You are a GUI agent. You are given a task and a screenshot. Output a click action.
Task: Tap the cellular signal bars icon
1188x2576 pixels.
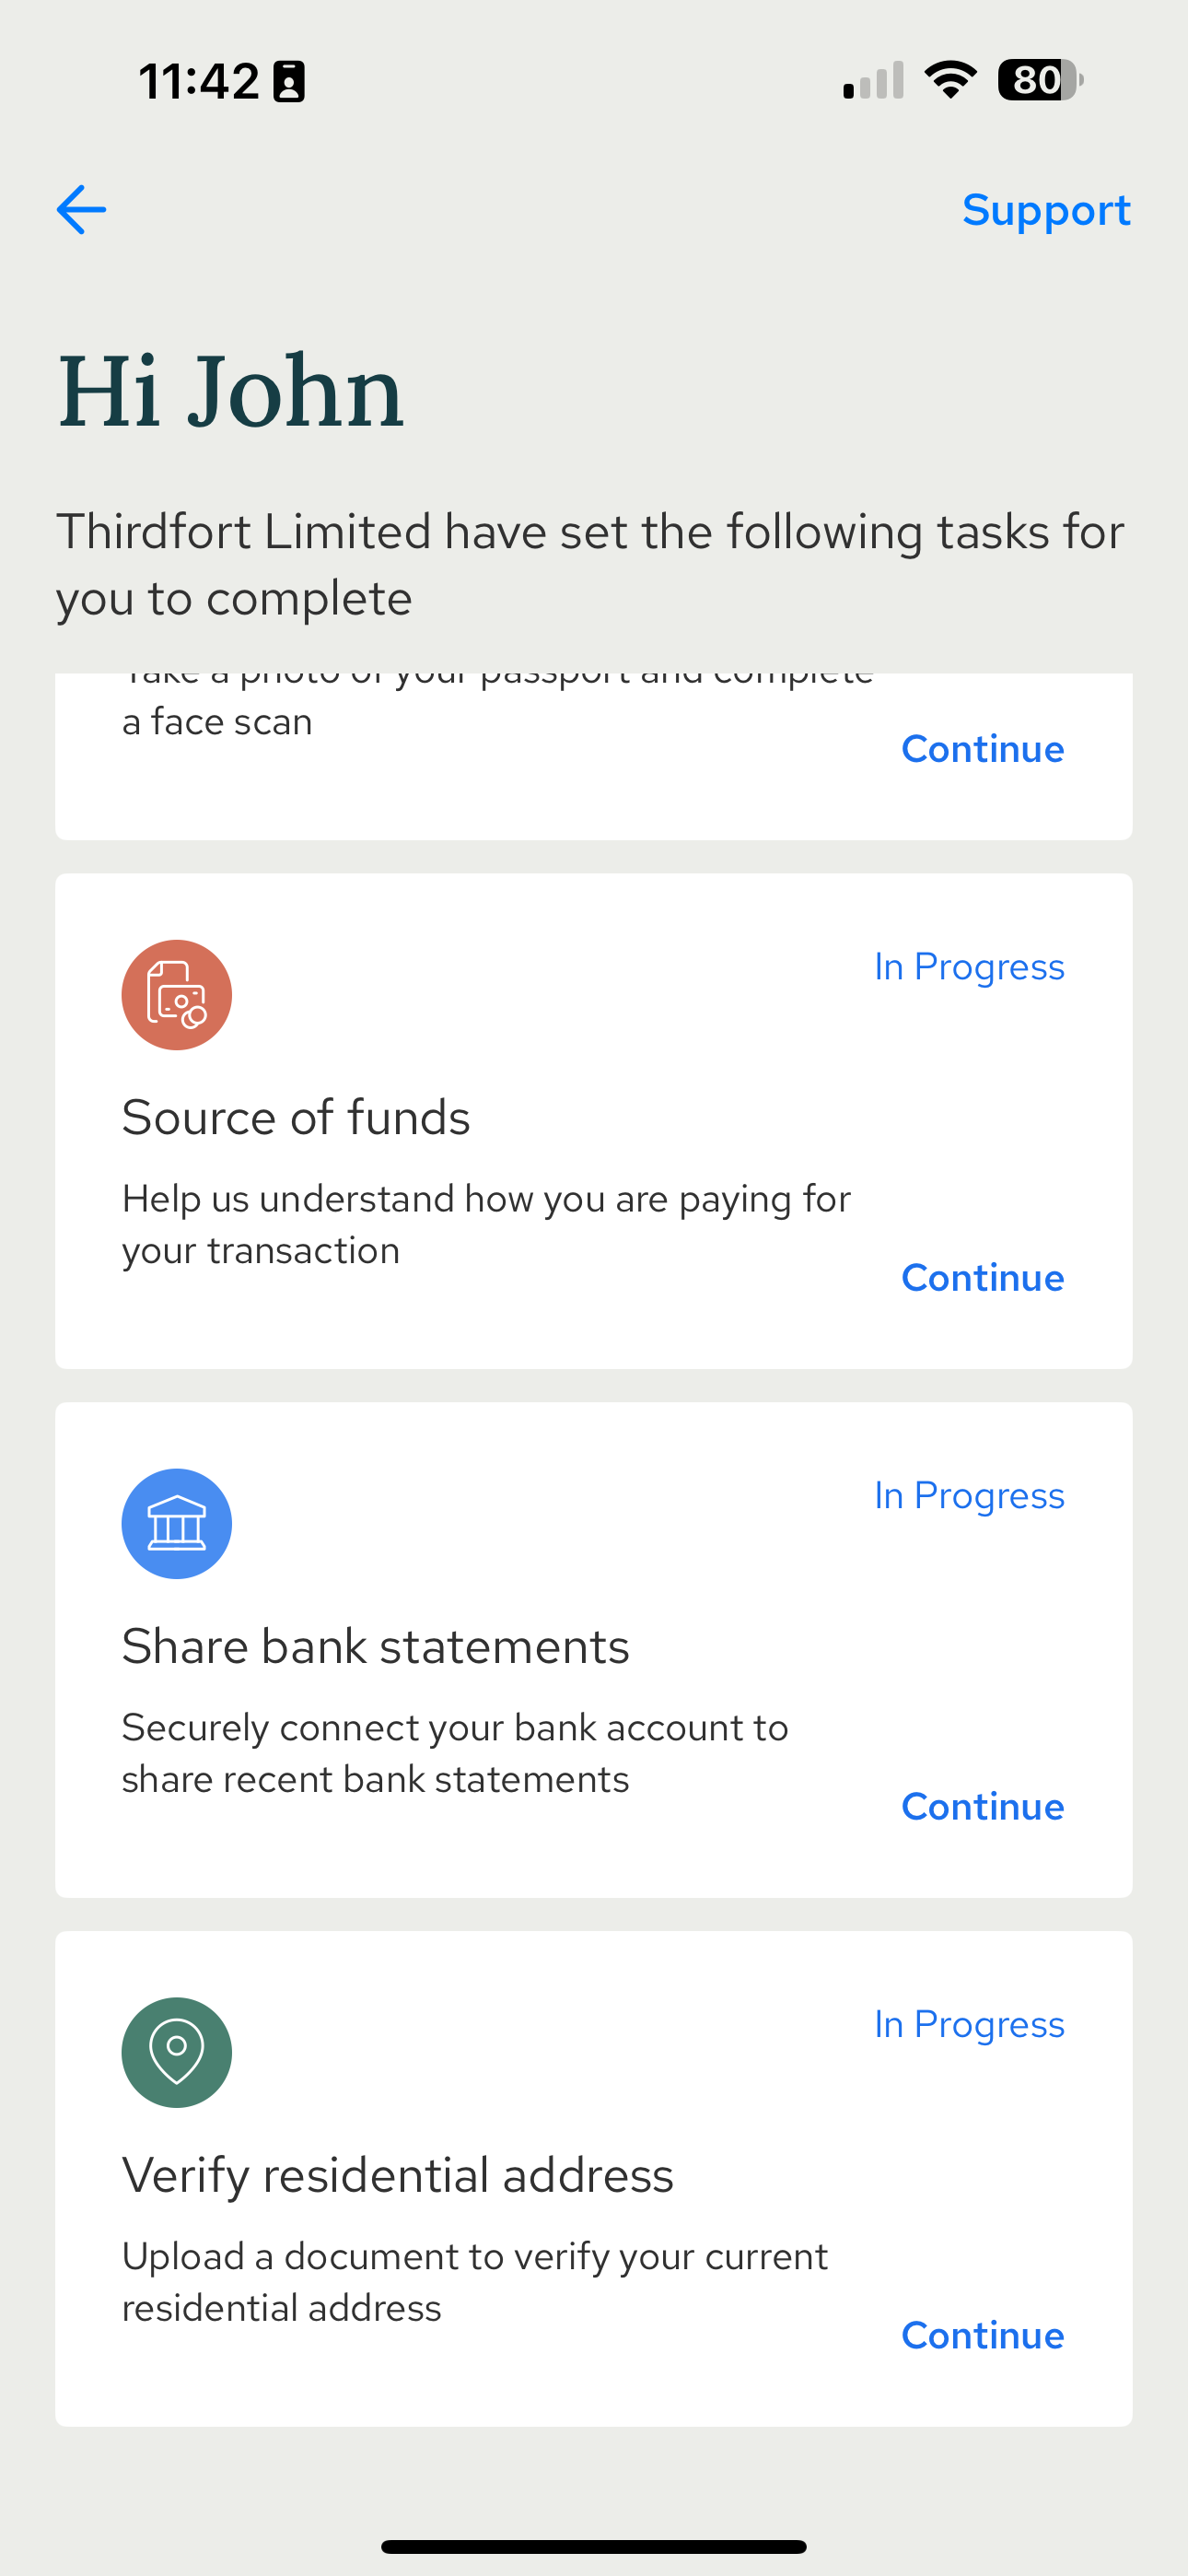click(873, 81)
